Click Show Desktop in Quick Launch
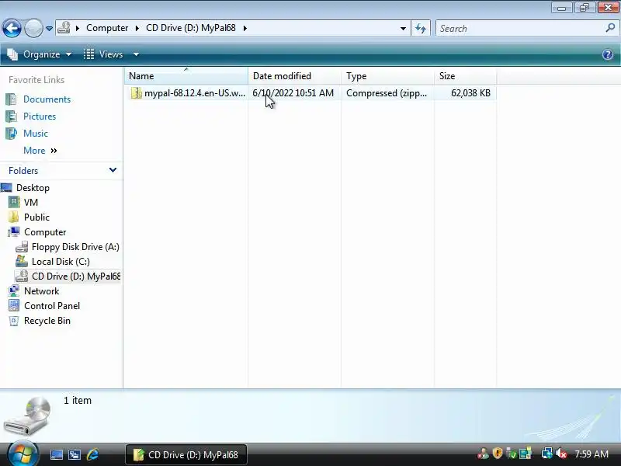This screenshot has width=621, height=466. [x=56, y=454]
